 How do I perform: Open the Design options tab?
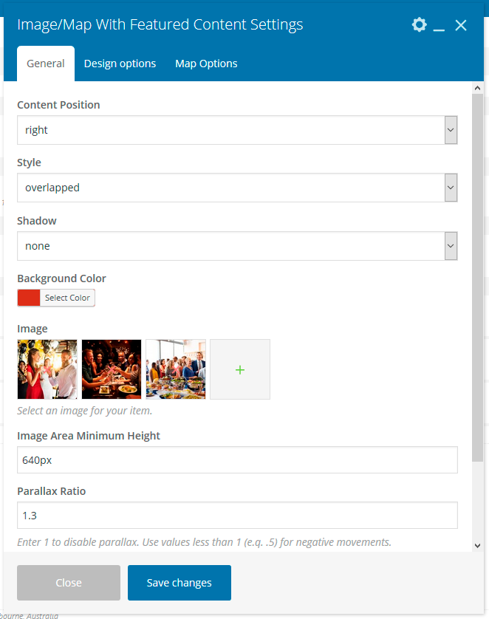tap(120, 64)
